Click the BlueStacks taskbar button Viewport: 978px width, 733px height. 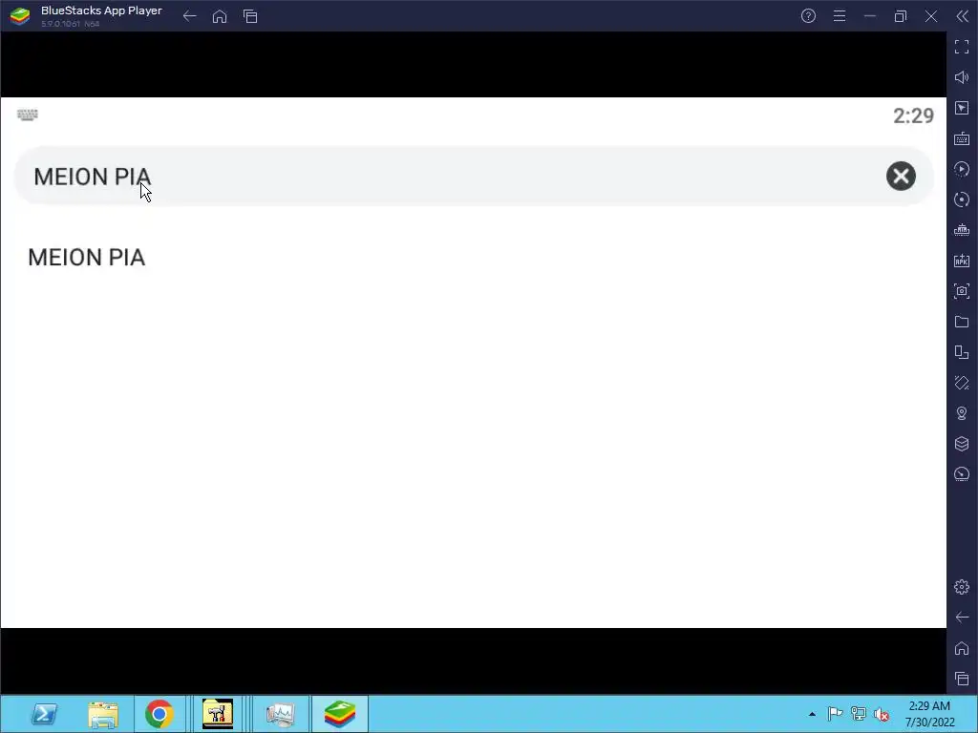point(340,714)
